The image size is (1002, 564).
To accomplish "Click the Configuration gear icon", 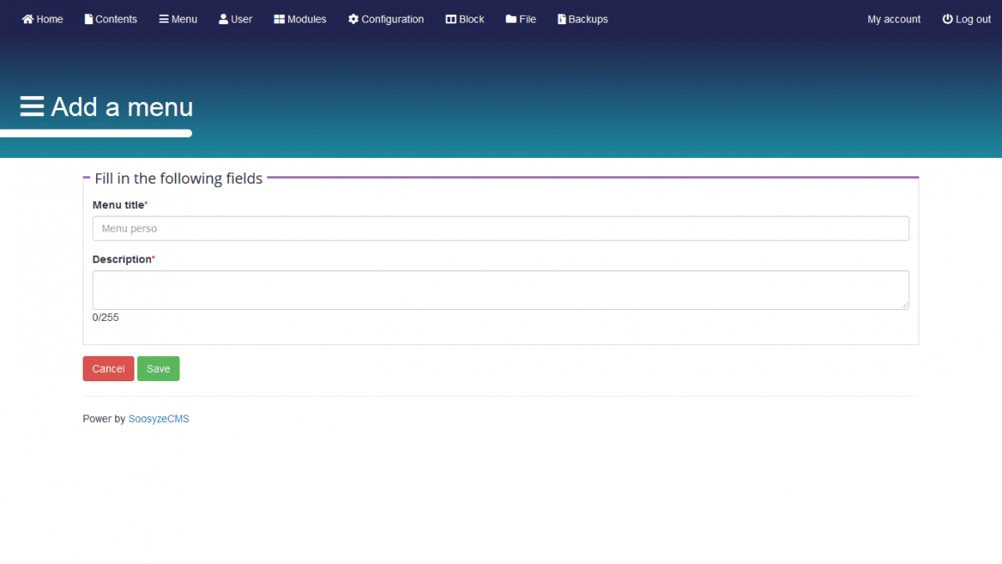I will [353, 19].
